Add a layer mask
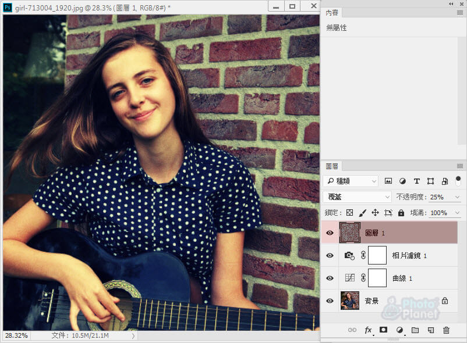 pos(383,330)
